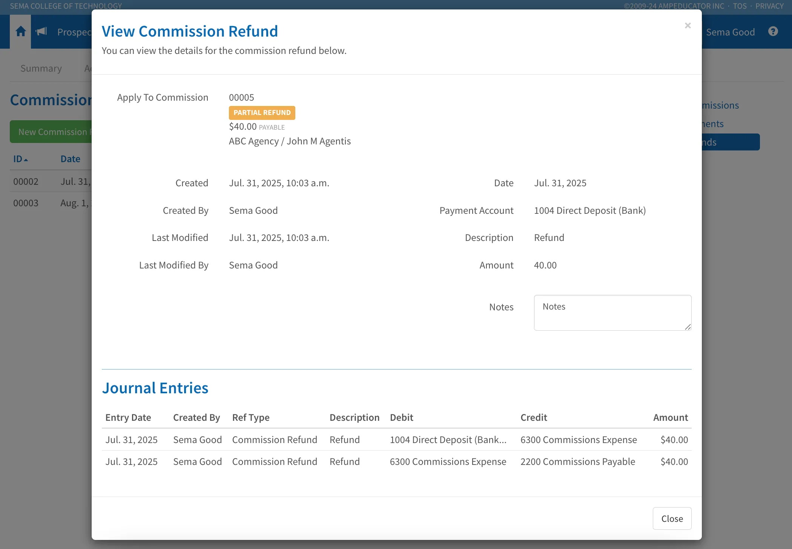Click the Amount value 40.00
Image resolution: width=792 pixels, height=549 pixels.
pos(545,265)
